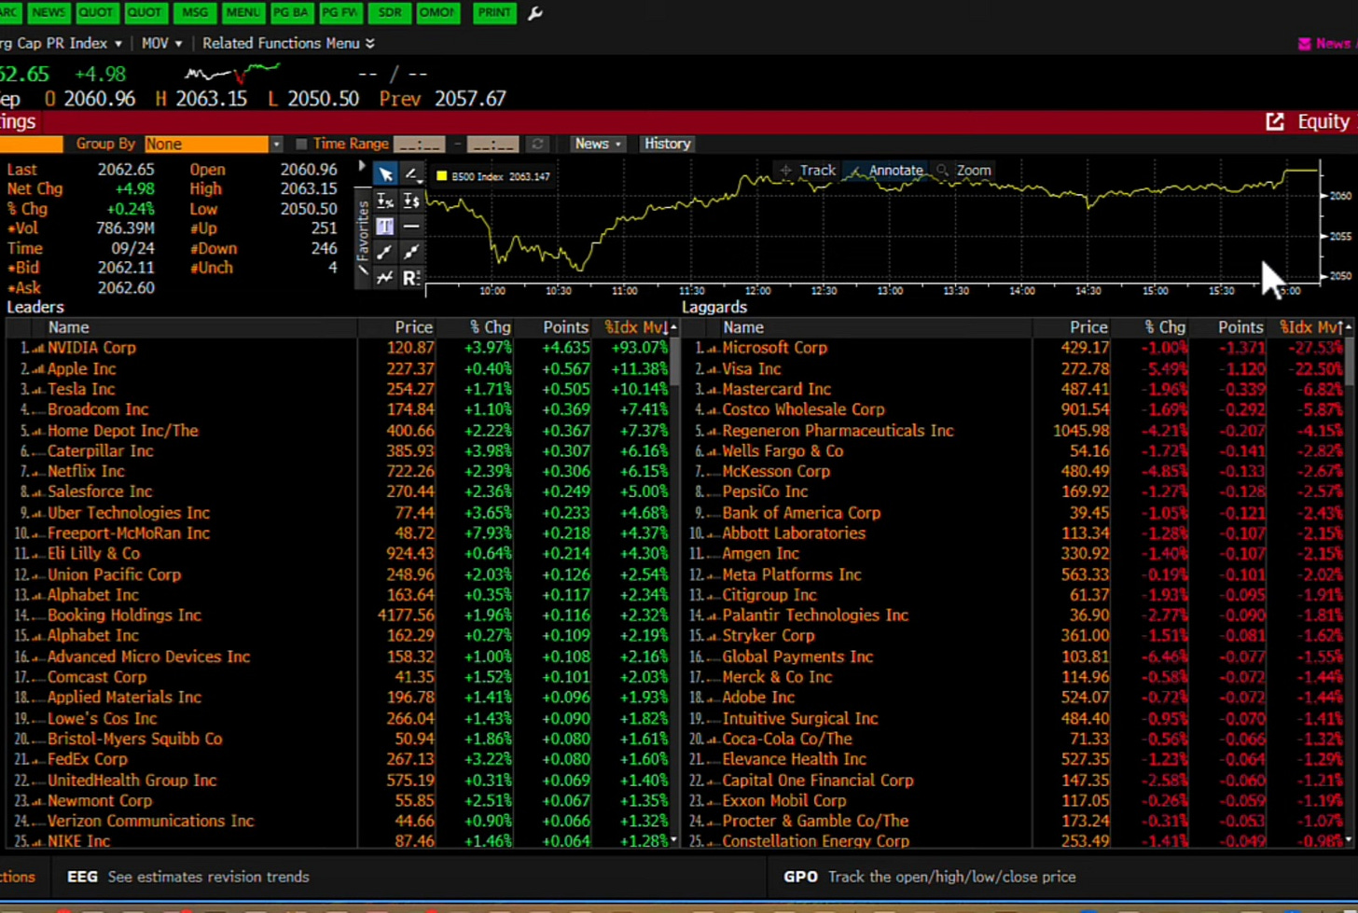
Task: Open the MOV function dropdown
Action: point(161,43)
